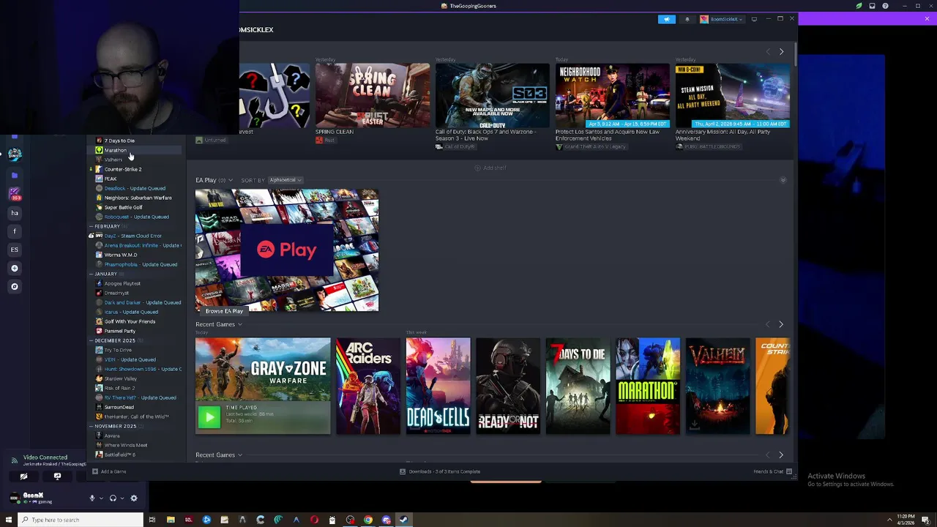Open Discord 'ha' server icon

14,213
